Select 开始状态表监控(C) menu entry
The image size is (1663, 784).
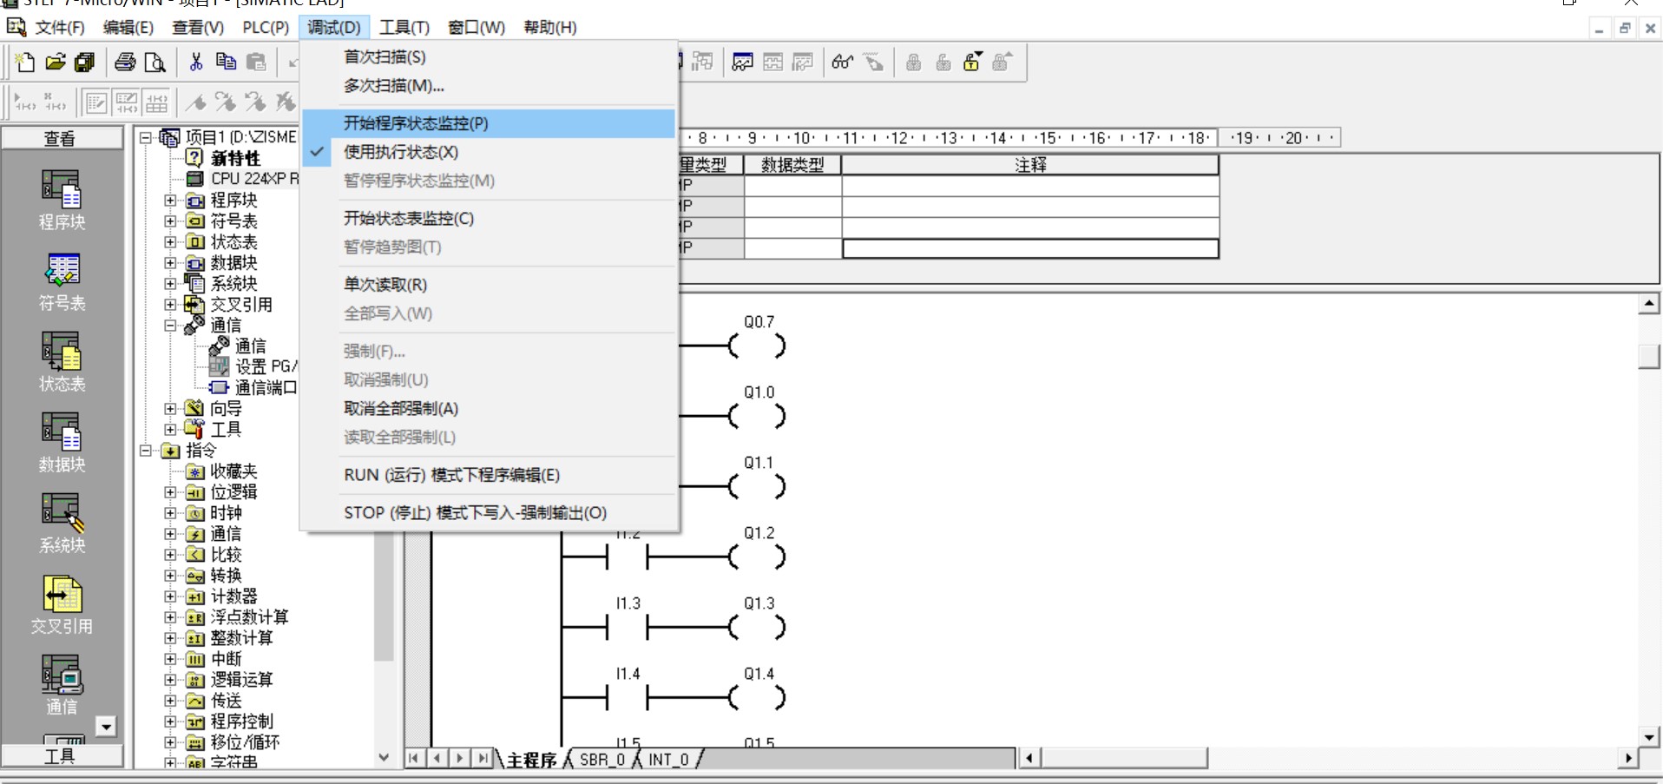click(489, 218)
